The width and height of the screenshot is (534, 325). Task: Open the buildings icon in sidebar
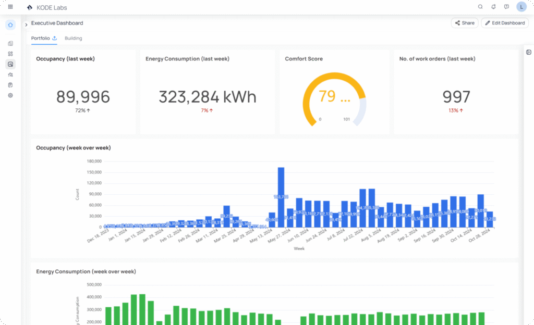point(10,44)
